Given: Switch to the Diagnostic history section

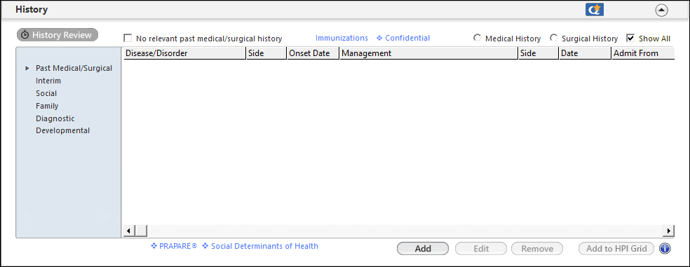Looking at the screenshot, I should coord(55,118).
